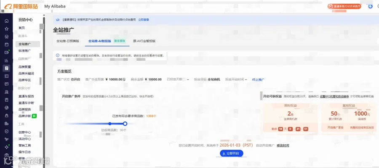Image resolution: width=379 pixels, height=168 pixels.
Task: Open the globe icon in dark sidebar
Action: [6, 107]
